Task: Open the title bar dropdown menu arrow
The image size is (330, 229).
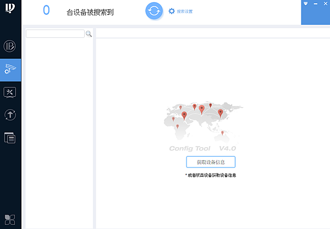Action: click(306, 4)
